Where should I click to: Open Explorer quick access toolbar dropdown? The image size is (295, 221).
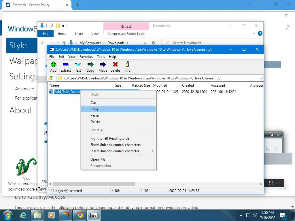pyautogui.click(x=63, y=26)
